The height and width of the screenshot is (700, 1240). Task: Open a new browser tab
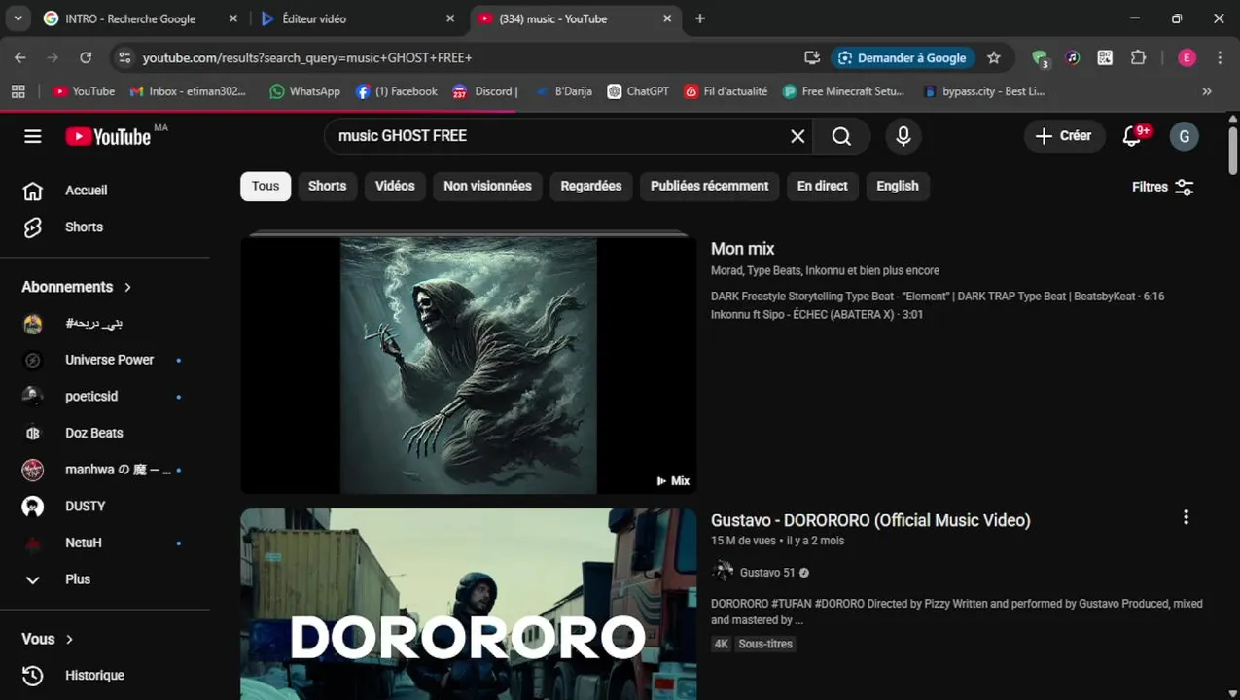click(700, 18)
